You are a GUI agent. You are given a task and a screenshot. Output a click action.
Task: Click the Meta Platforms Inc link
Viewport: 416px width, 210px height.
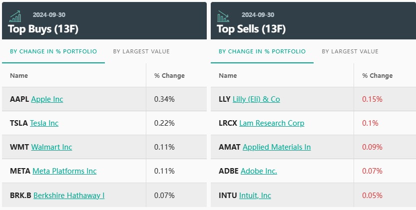tap(64, 171)
